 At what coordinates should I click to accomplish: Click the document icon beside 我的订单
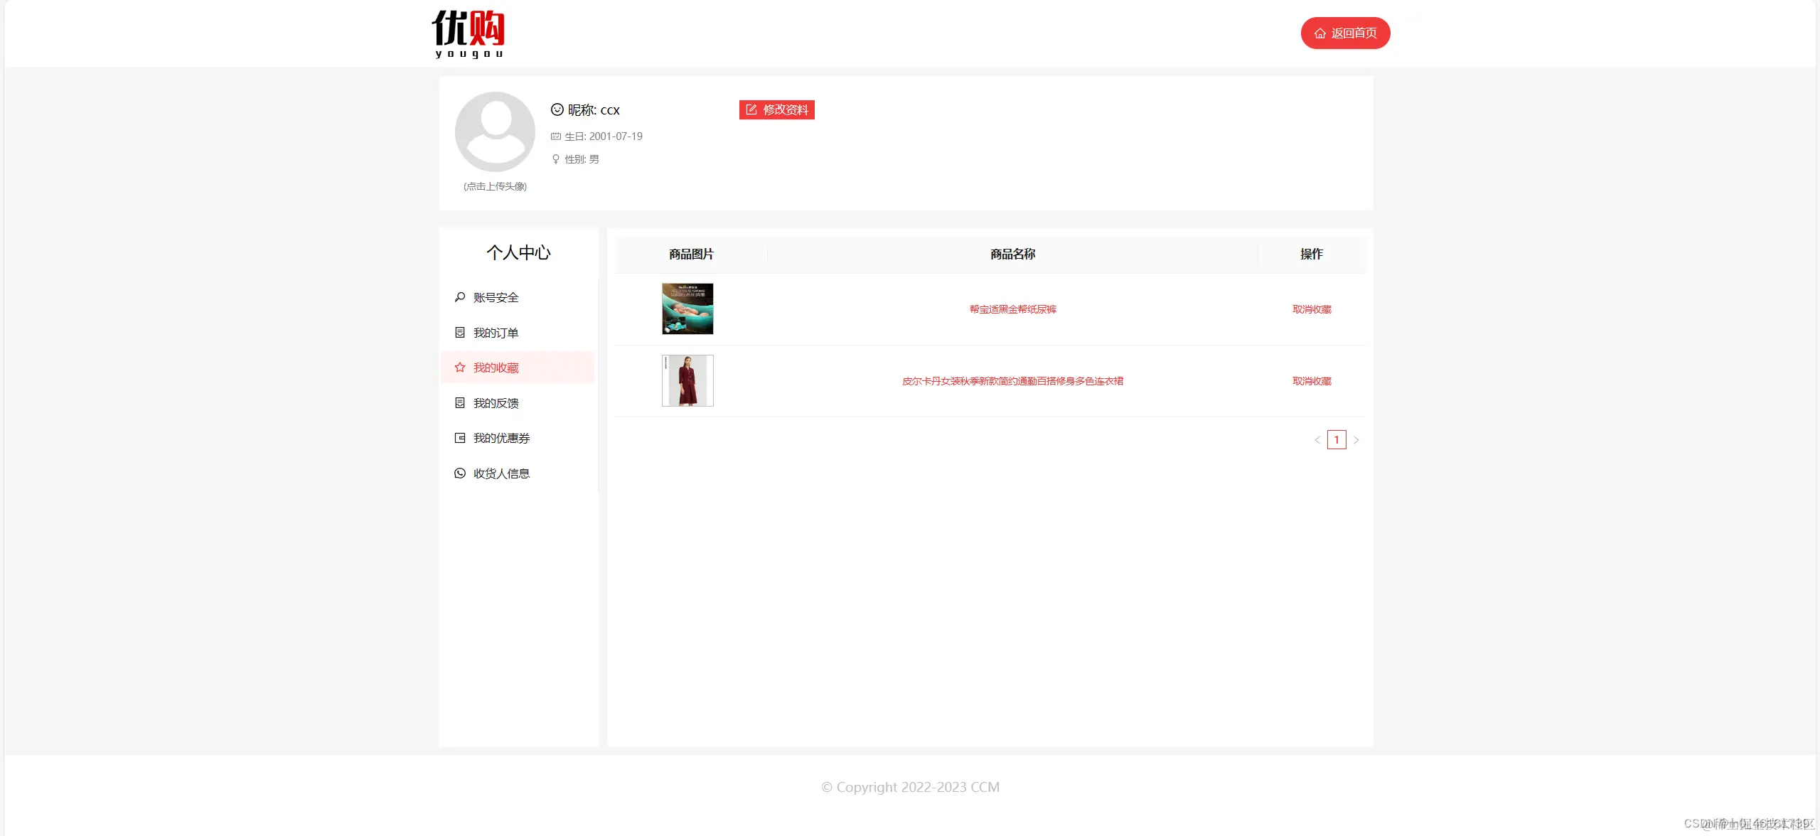[x=460, y=333]
